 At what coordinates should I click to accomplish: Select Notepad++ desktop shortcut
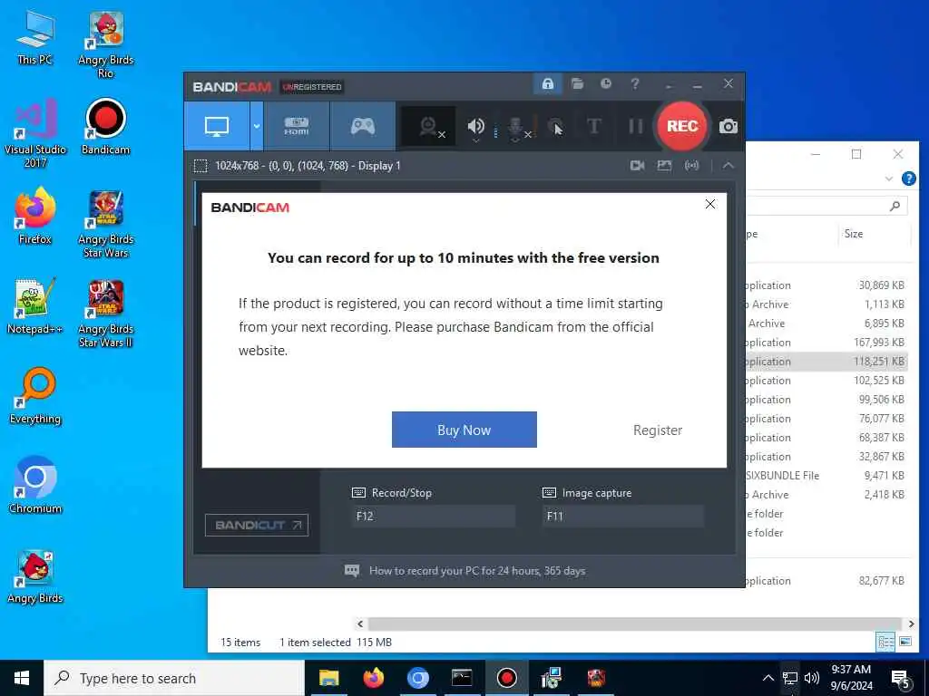point(35,307)
